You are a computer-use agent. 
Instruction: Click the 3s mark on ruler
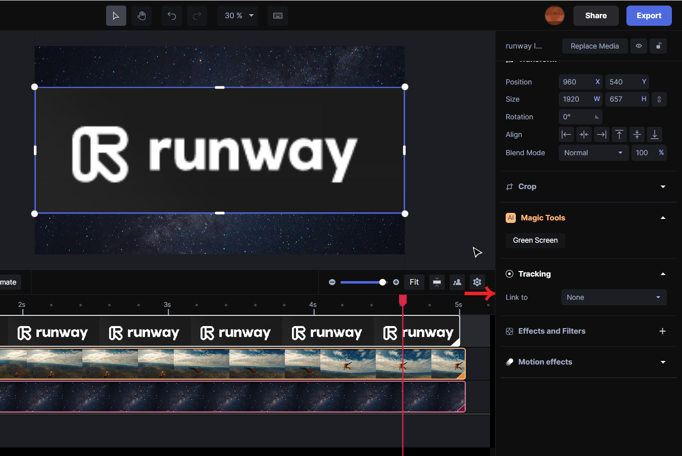[167, 305]
